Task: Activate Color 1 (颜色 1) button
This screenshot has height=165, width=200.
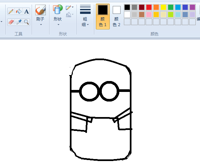Action: (103, 17)
